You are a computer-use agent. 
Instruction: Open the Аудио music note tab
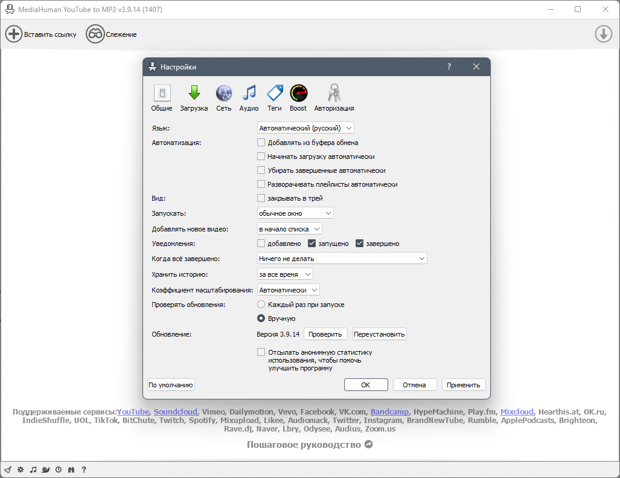(x=249, y=98)
